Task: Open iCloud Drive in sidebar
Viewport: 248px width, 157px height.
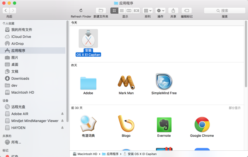Action: pyautogui.click(x=33, y=36)
